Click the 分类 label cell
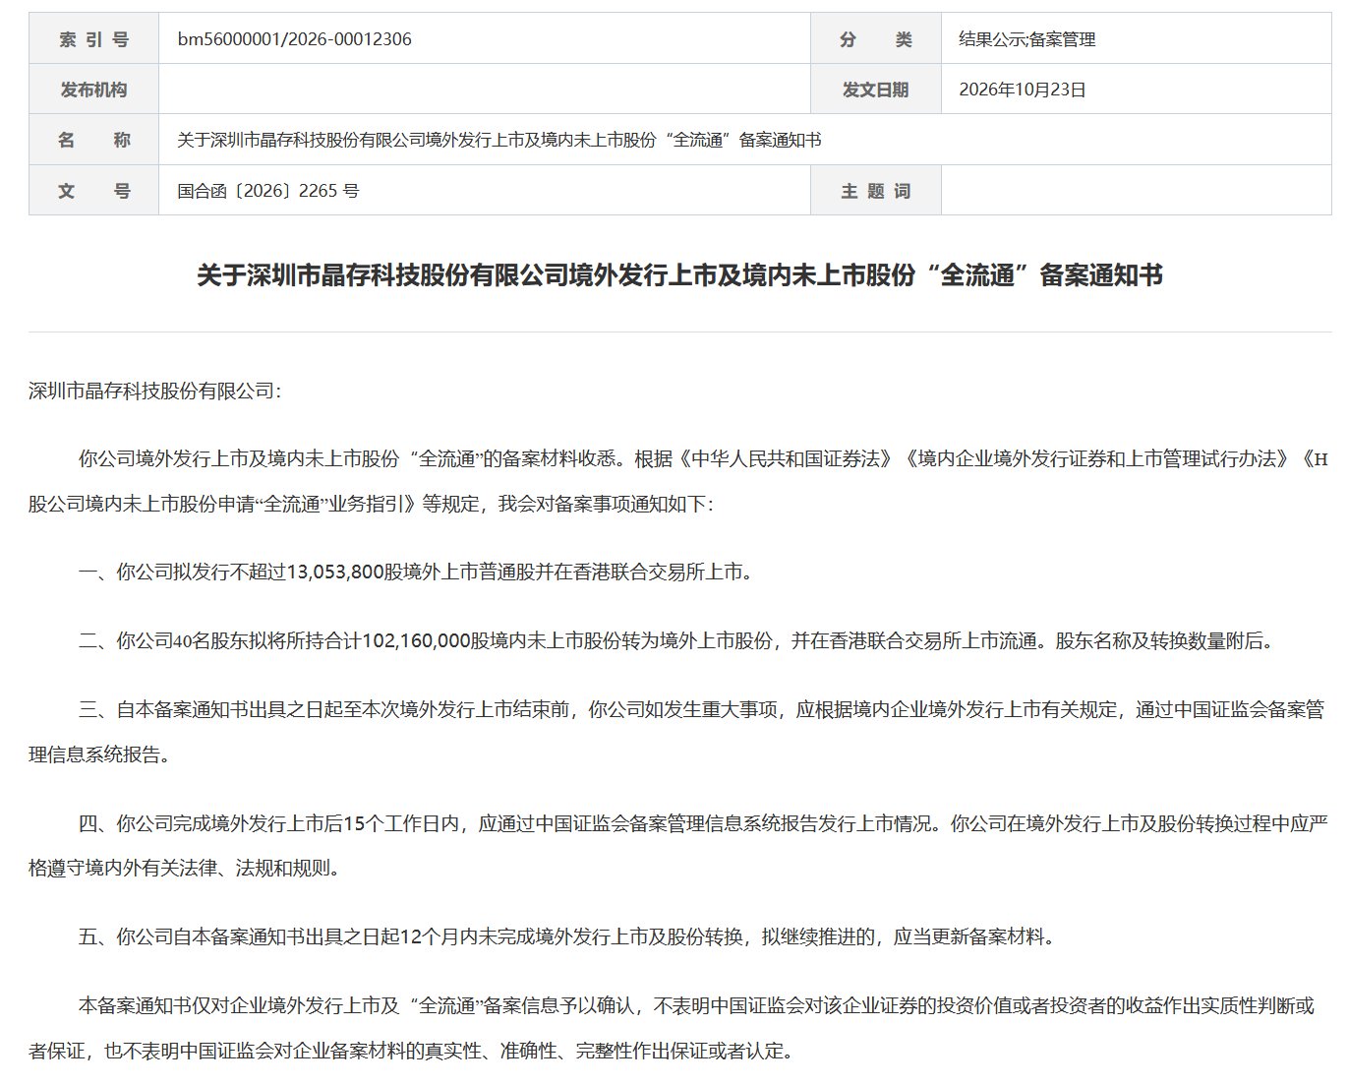The image size is (1348, 1086). [875, 39]
